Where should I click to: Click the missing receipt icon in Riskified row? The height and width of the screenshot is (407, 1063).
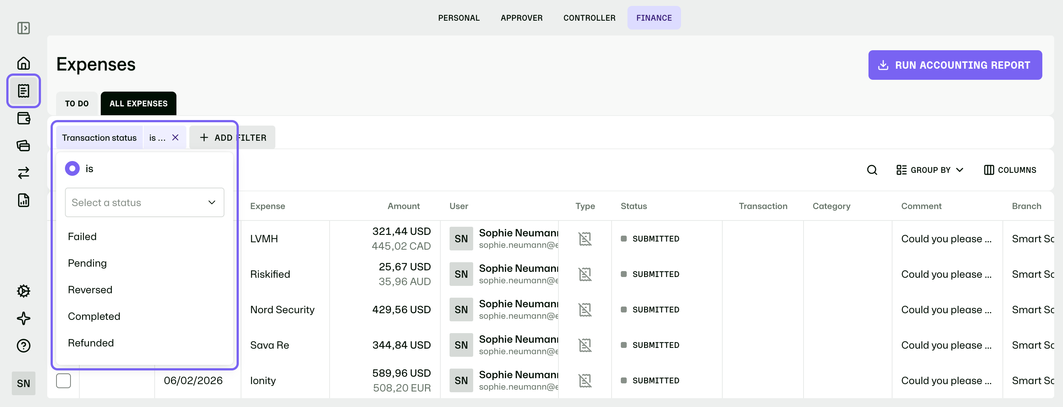tap(585, 274)
